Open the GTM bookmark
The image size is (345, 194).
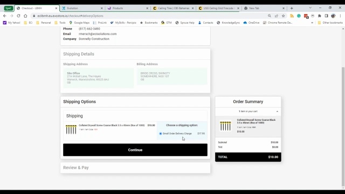pos(167,23)
